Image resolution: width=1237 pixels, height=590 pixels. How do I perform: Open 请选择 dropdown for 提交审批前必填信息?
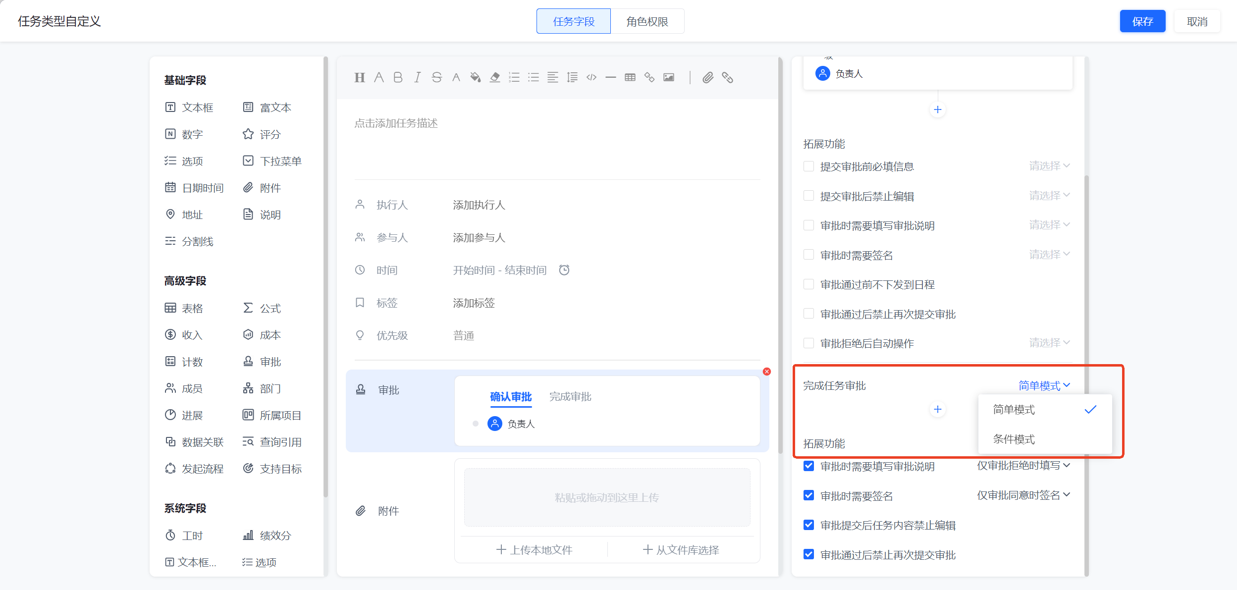tap(1050, 166)
